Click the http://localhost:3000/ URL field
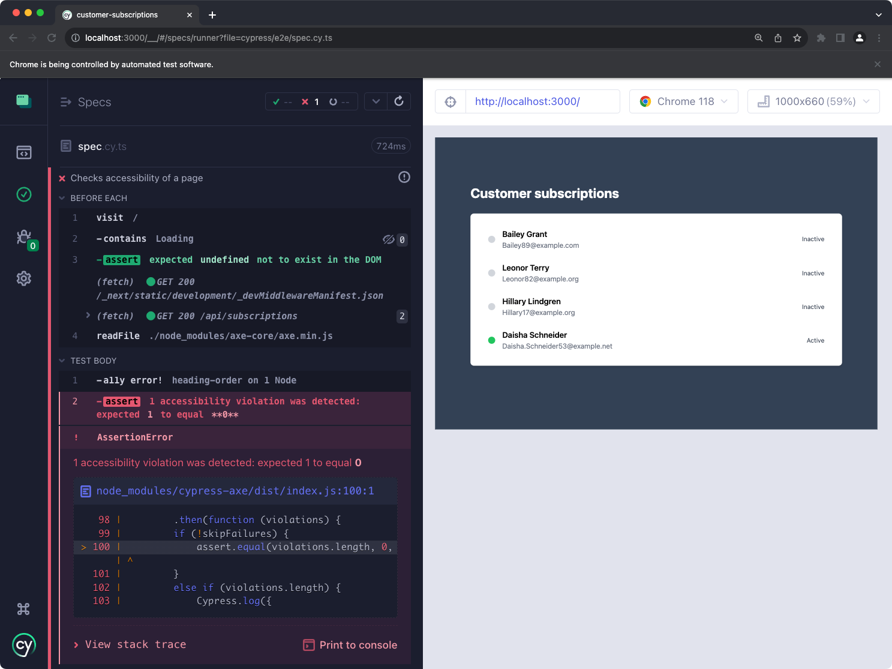The image size is (892, 669). (542, 101)
